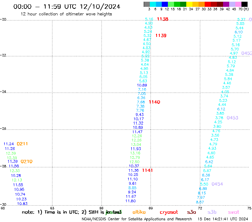The image size is (252, 222).
Task: Select the s3b value 6.42
Action: 209,162
